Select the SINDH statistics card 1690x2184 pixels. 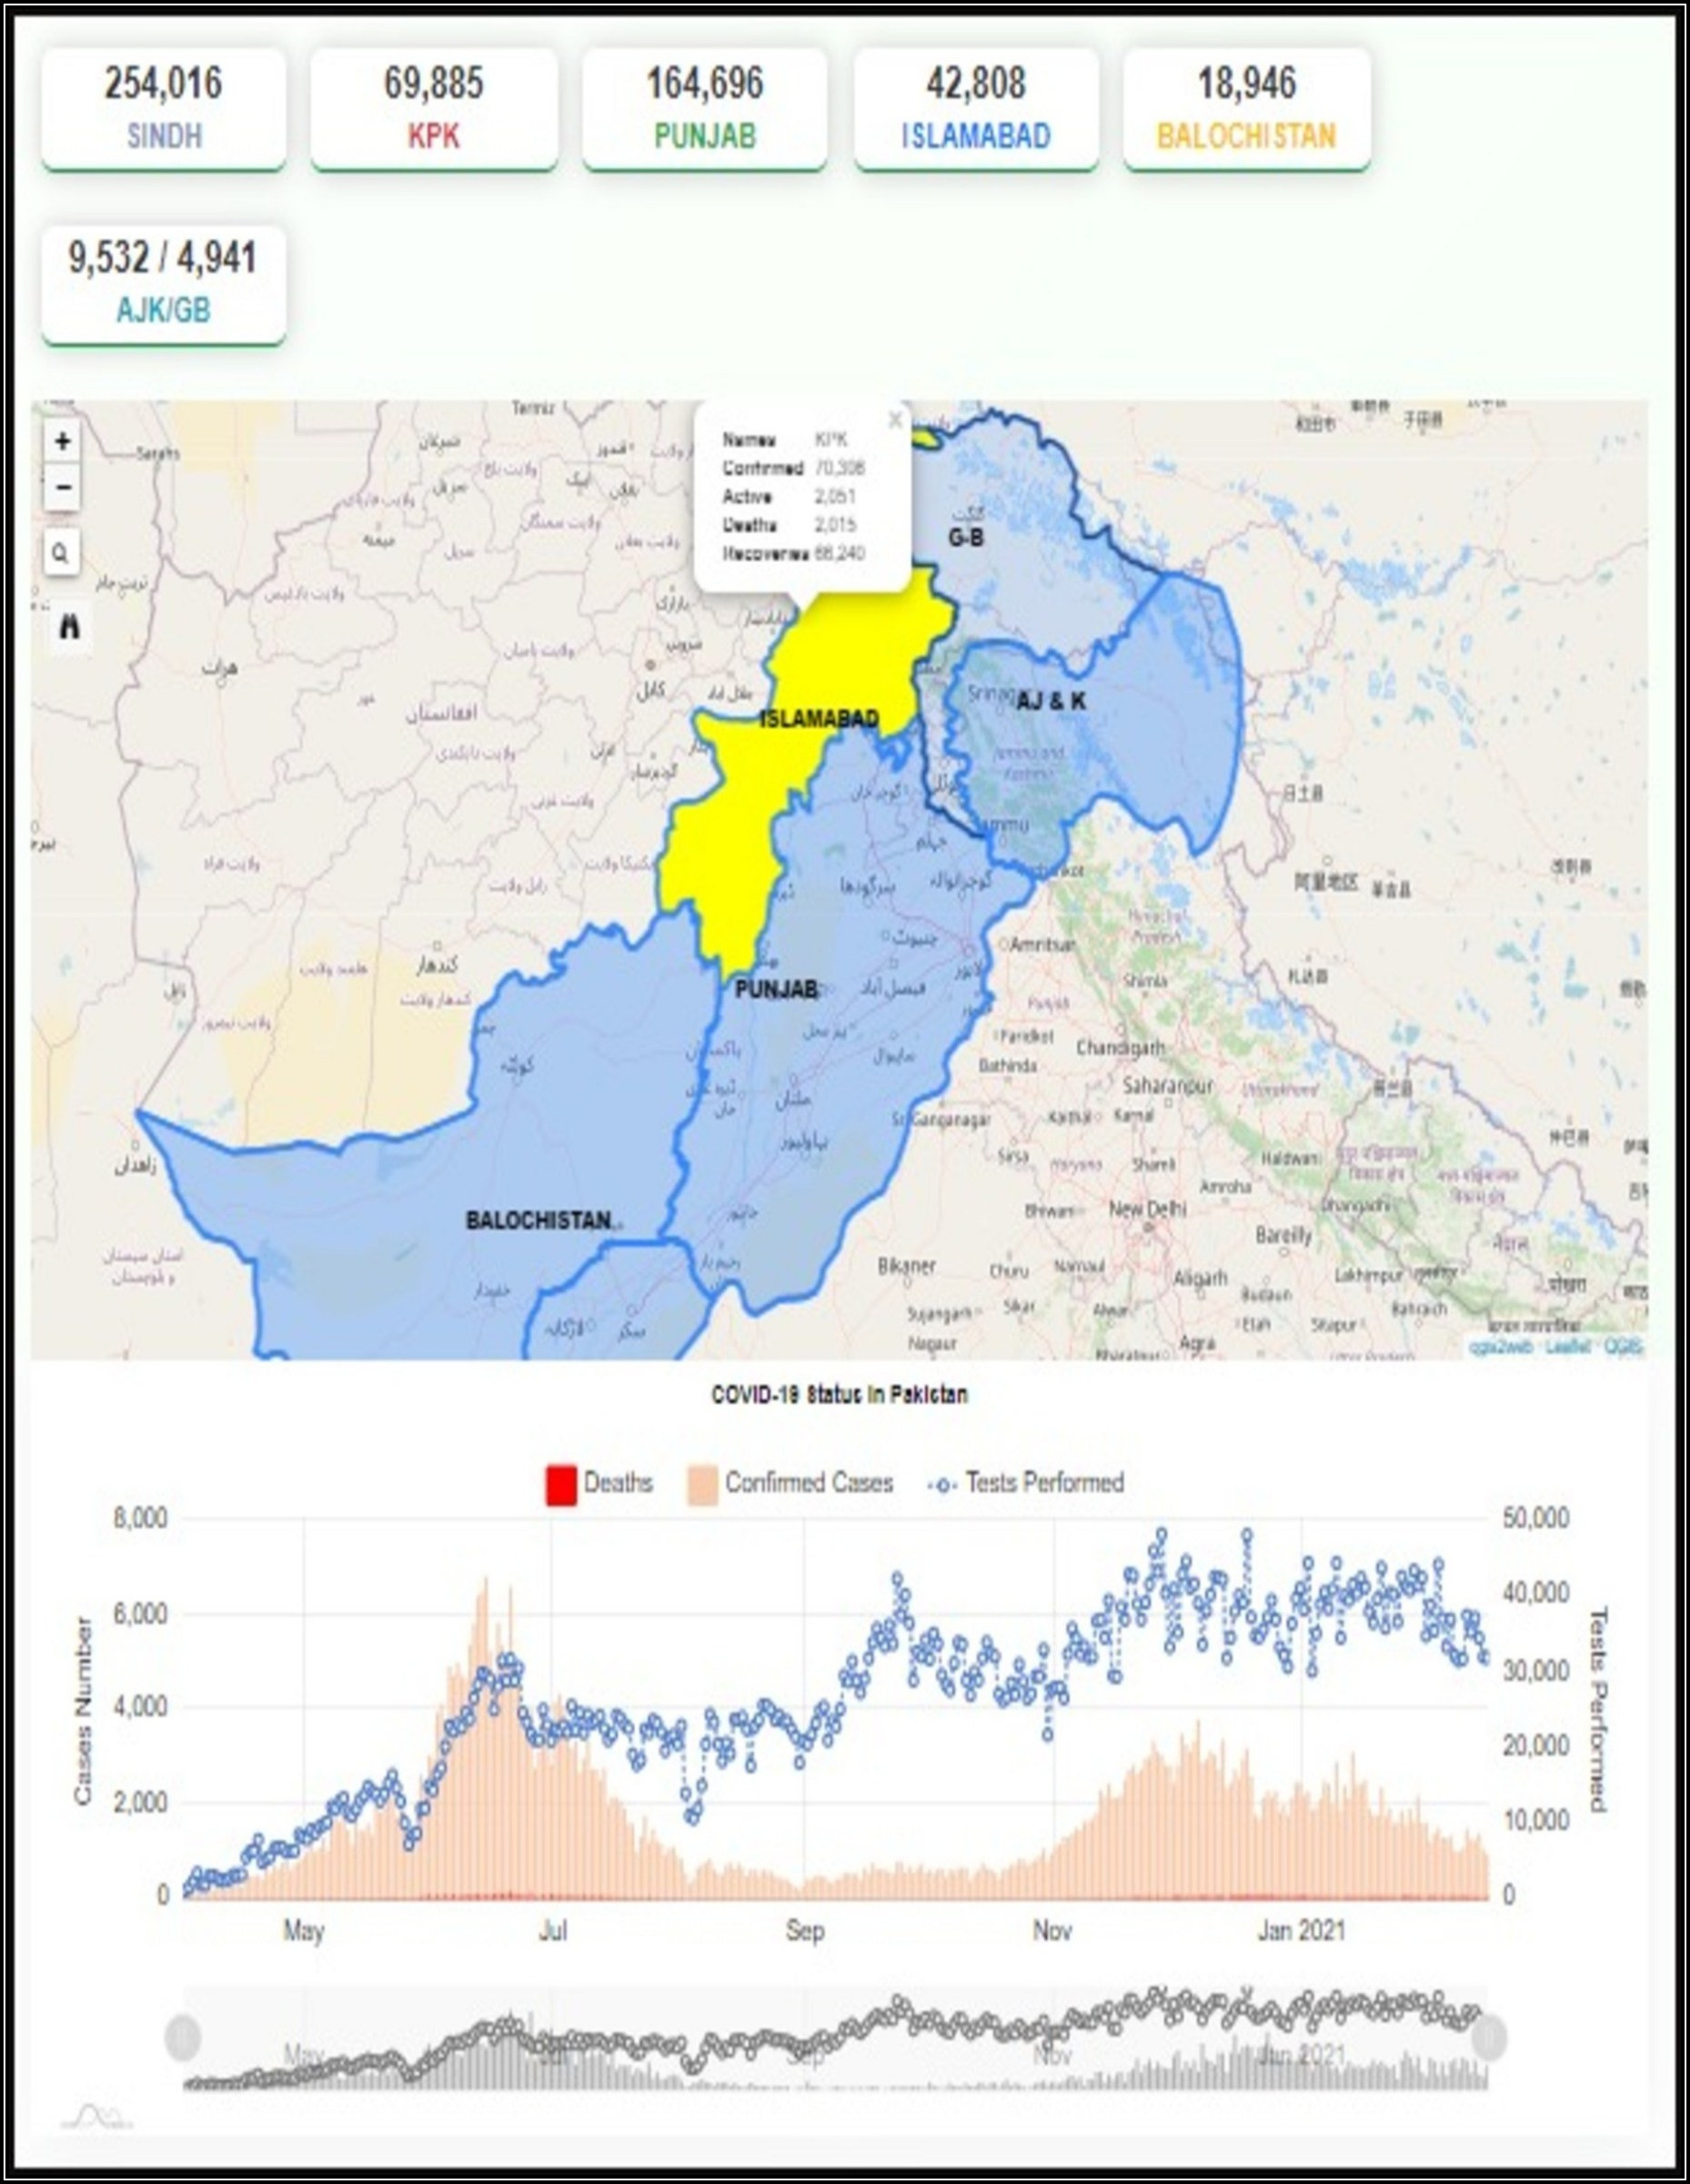pyautogui.click(x=164, y=108)
